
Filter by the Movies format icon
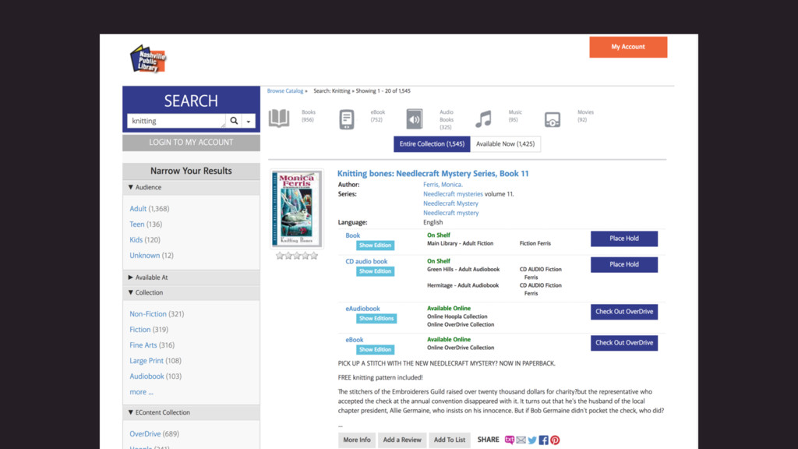[x=553, y=119]
